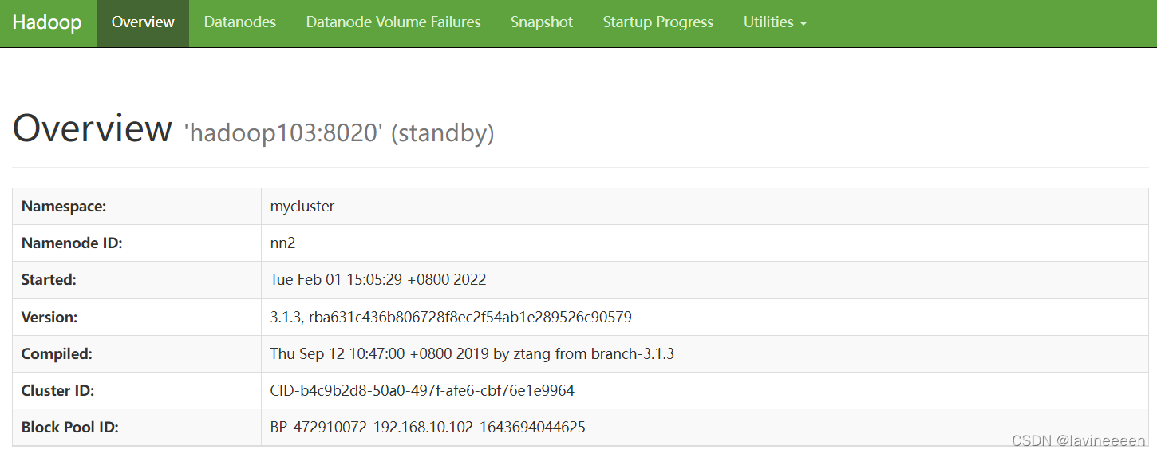This screenshot has height=454, width=1157.
Task: Select the 3.1.3 version hash text
Action: point(451,317)
